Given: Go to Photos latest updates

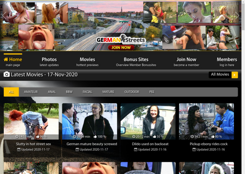Looking at the screenshot, I should point(49,62).
